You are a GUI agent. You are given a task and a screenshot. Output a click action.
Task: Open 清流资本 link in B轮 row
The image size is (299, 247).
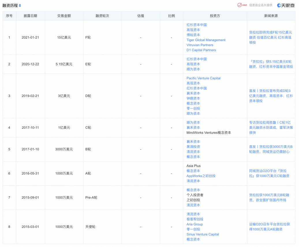(x=193, y=152)
